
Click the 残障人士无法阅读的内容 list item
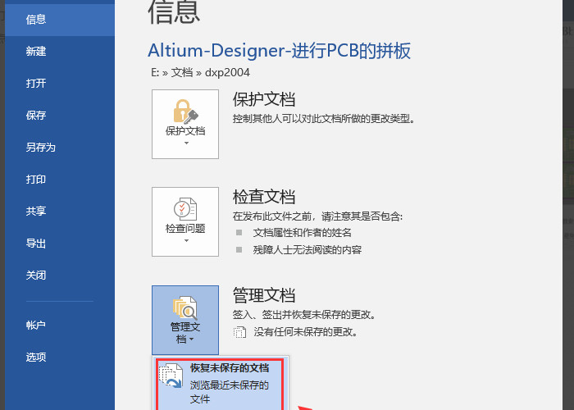click(x=307, y=249)
